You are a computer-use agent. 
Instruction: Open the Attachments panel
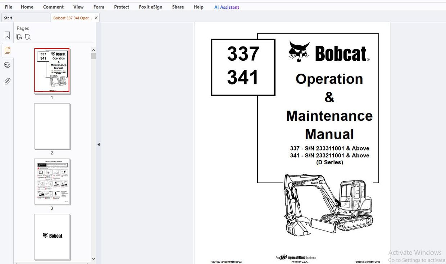(7, 81)
